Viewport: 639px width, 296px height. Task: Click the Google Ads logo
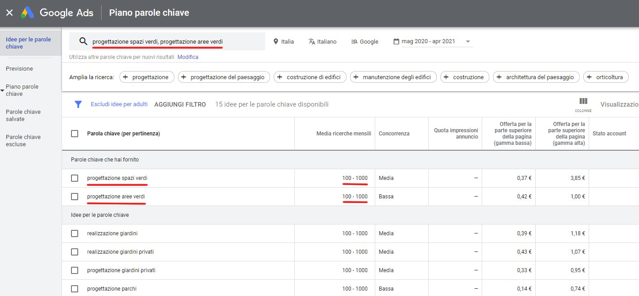[57, 13]
